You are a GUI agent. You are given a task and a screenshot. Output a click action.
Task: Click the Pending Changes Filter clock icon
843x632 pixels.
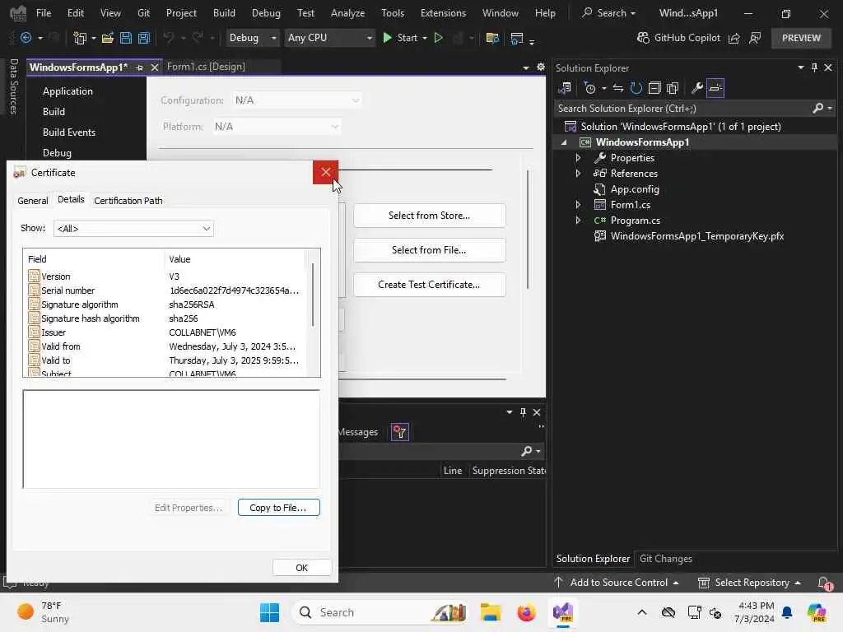coord(589,88)
